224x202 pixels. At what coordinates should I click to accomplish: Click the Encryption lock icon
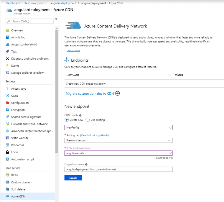(x=8, y=110)
